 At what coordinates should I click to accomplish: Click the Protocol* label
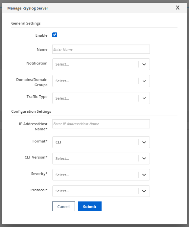coord(39,190)
